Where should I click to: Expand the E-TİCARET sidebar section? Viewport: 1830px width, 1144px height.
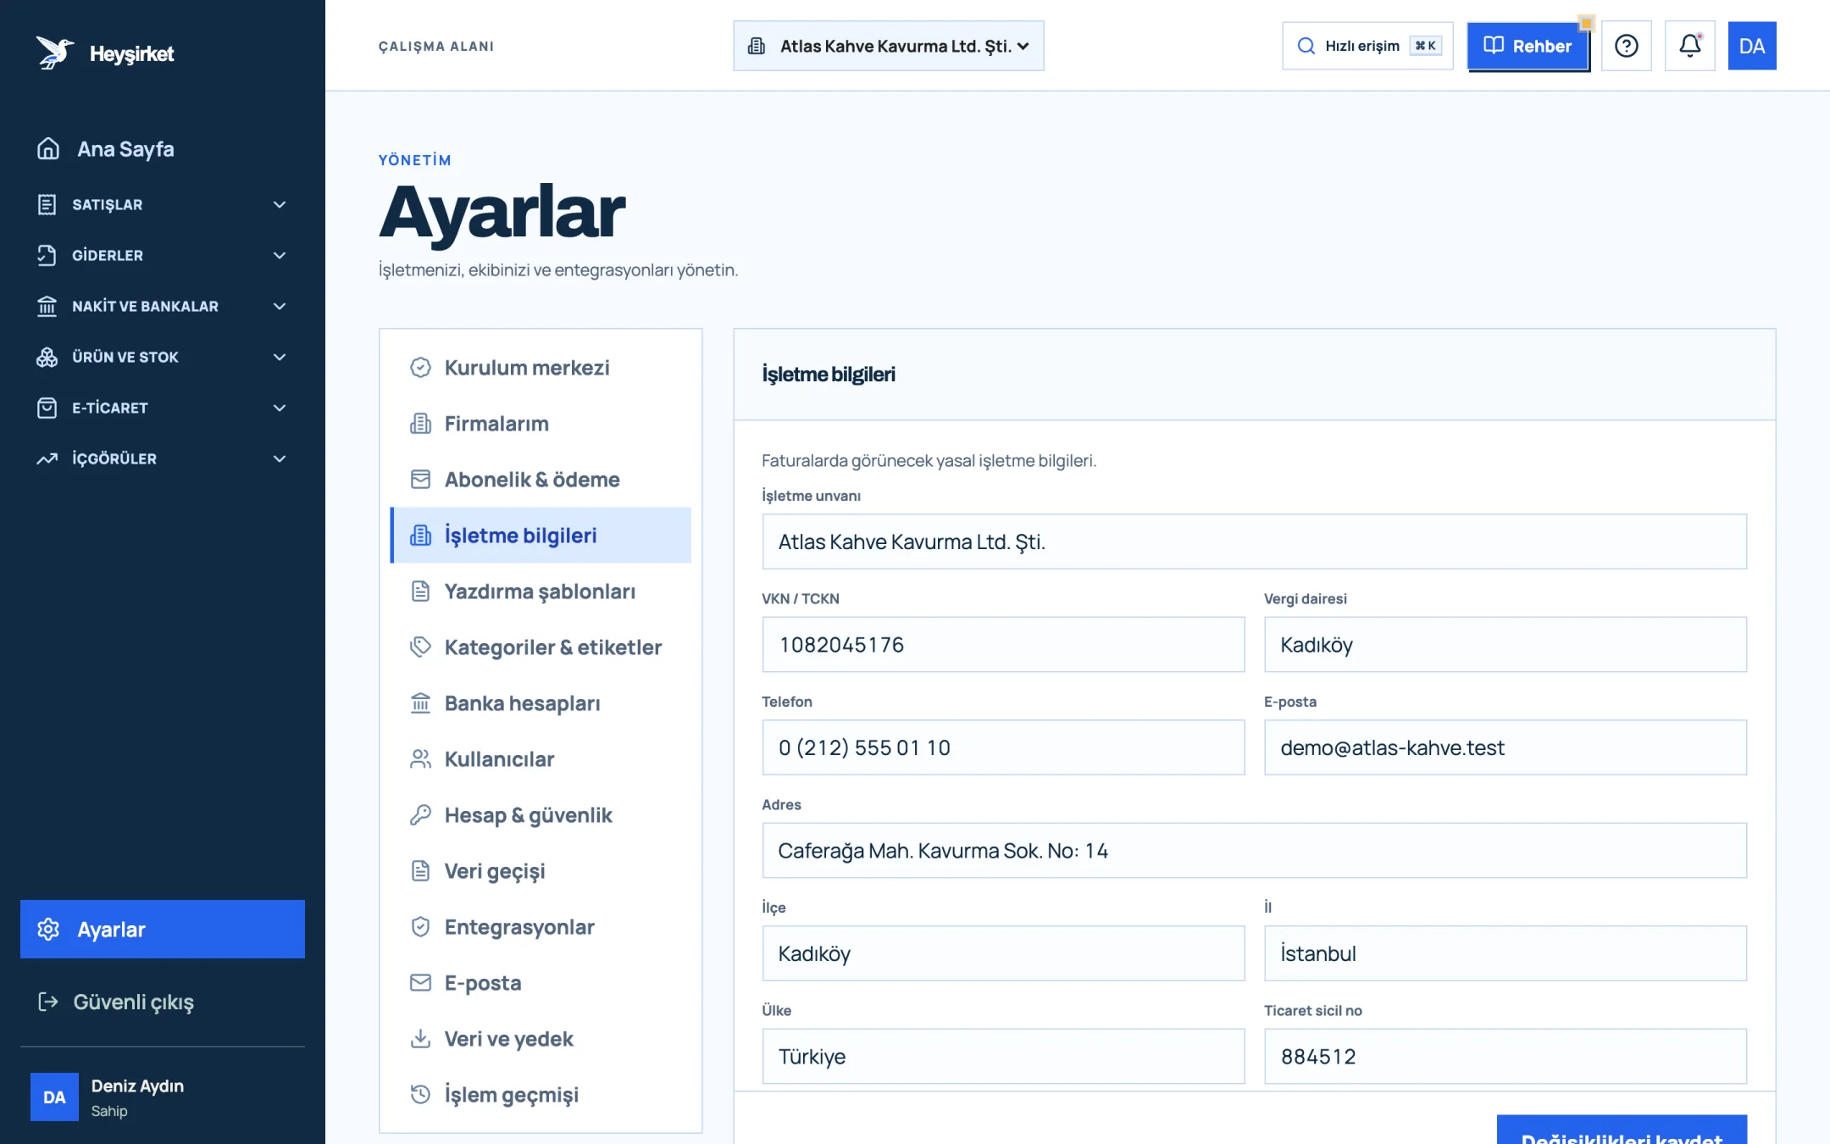click(162, 408)
